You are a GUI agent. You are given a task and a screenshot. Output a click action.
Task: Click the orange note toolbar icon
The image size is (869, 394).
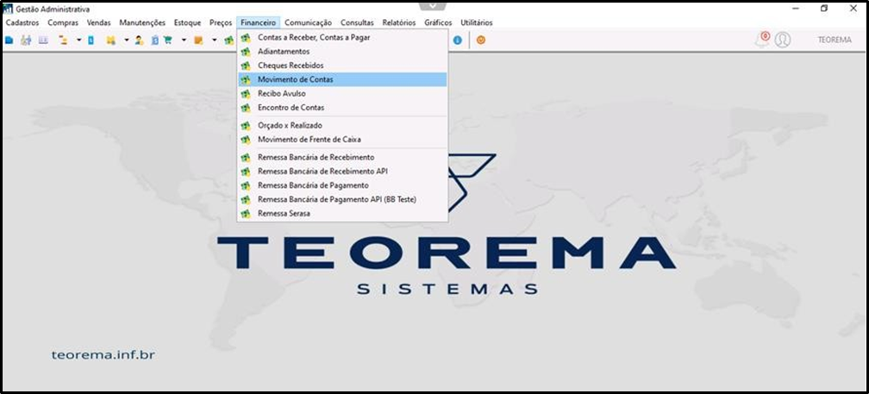tap(198, 40)
